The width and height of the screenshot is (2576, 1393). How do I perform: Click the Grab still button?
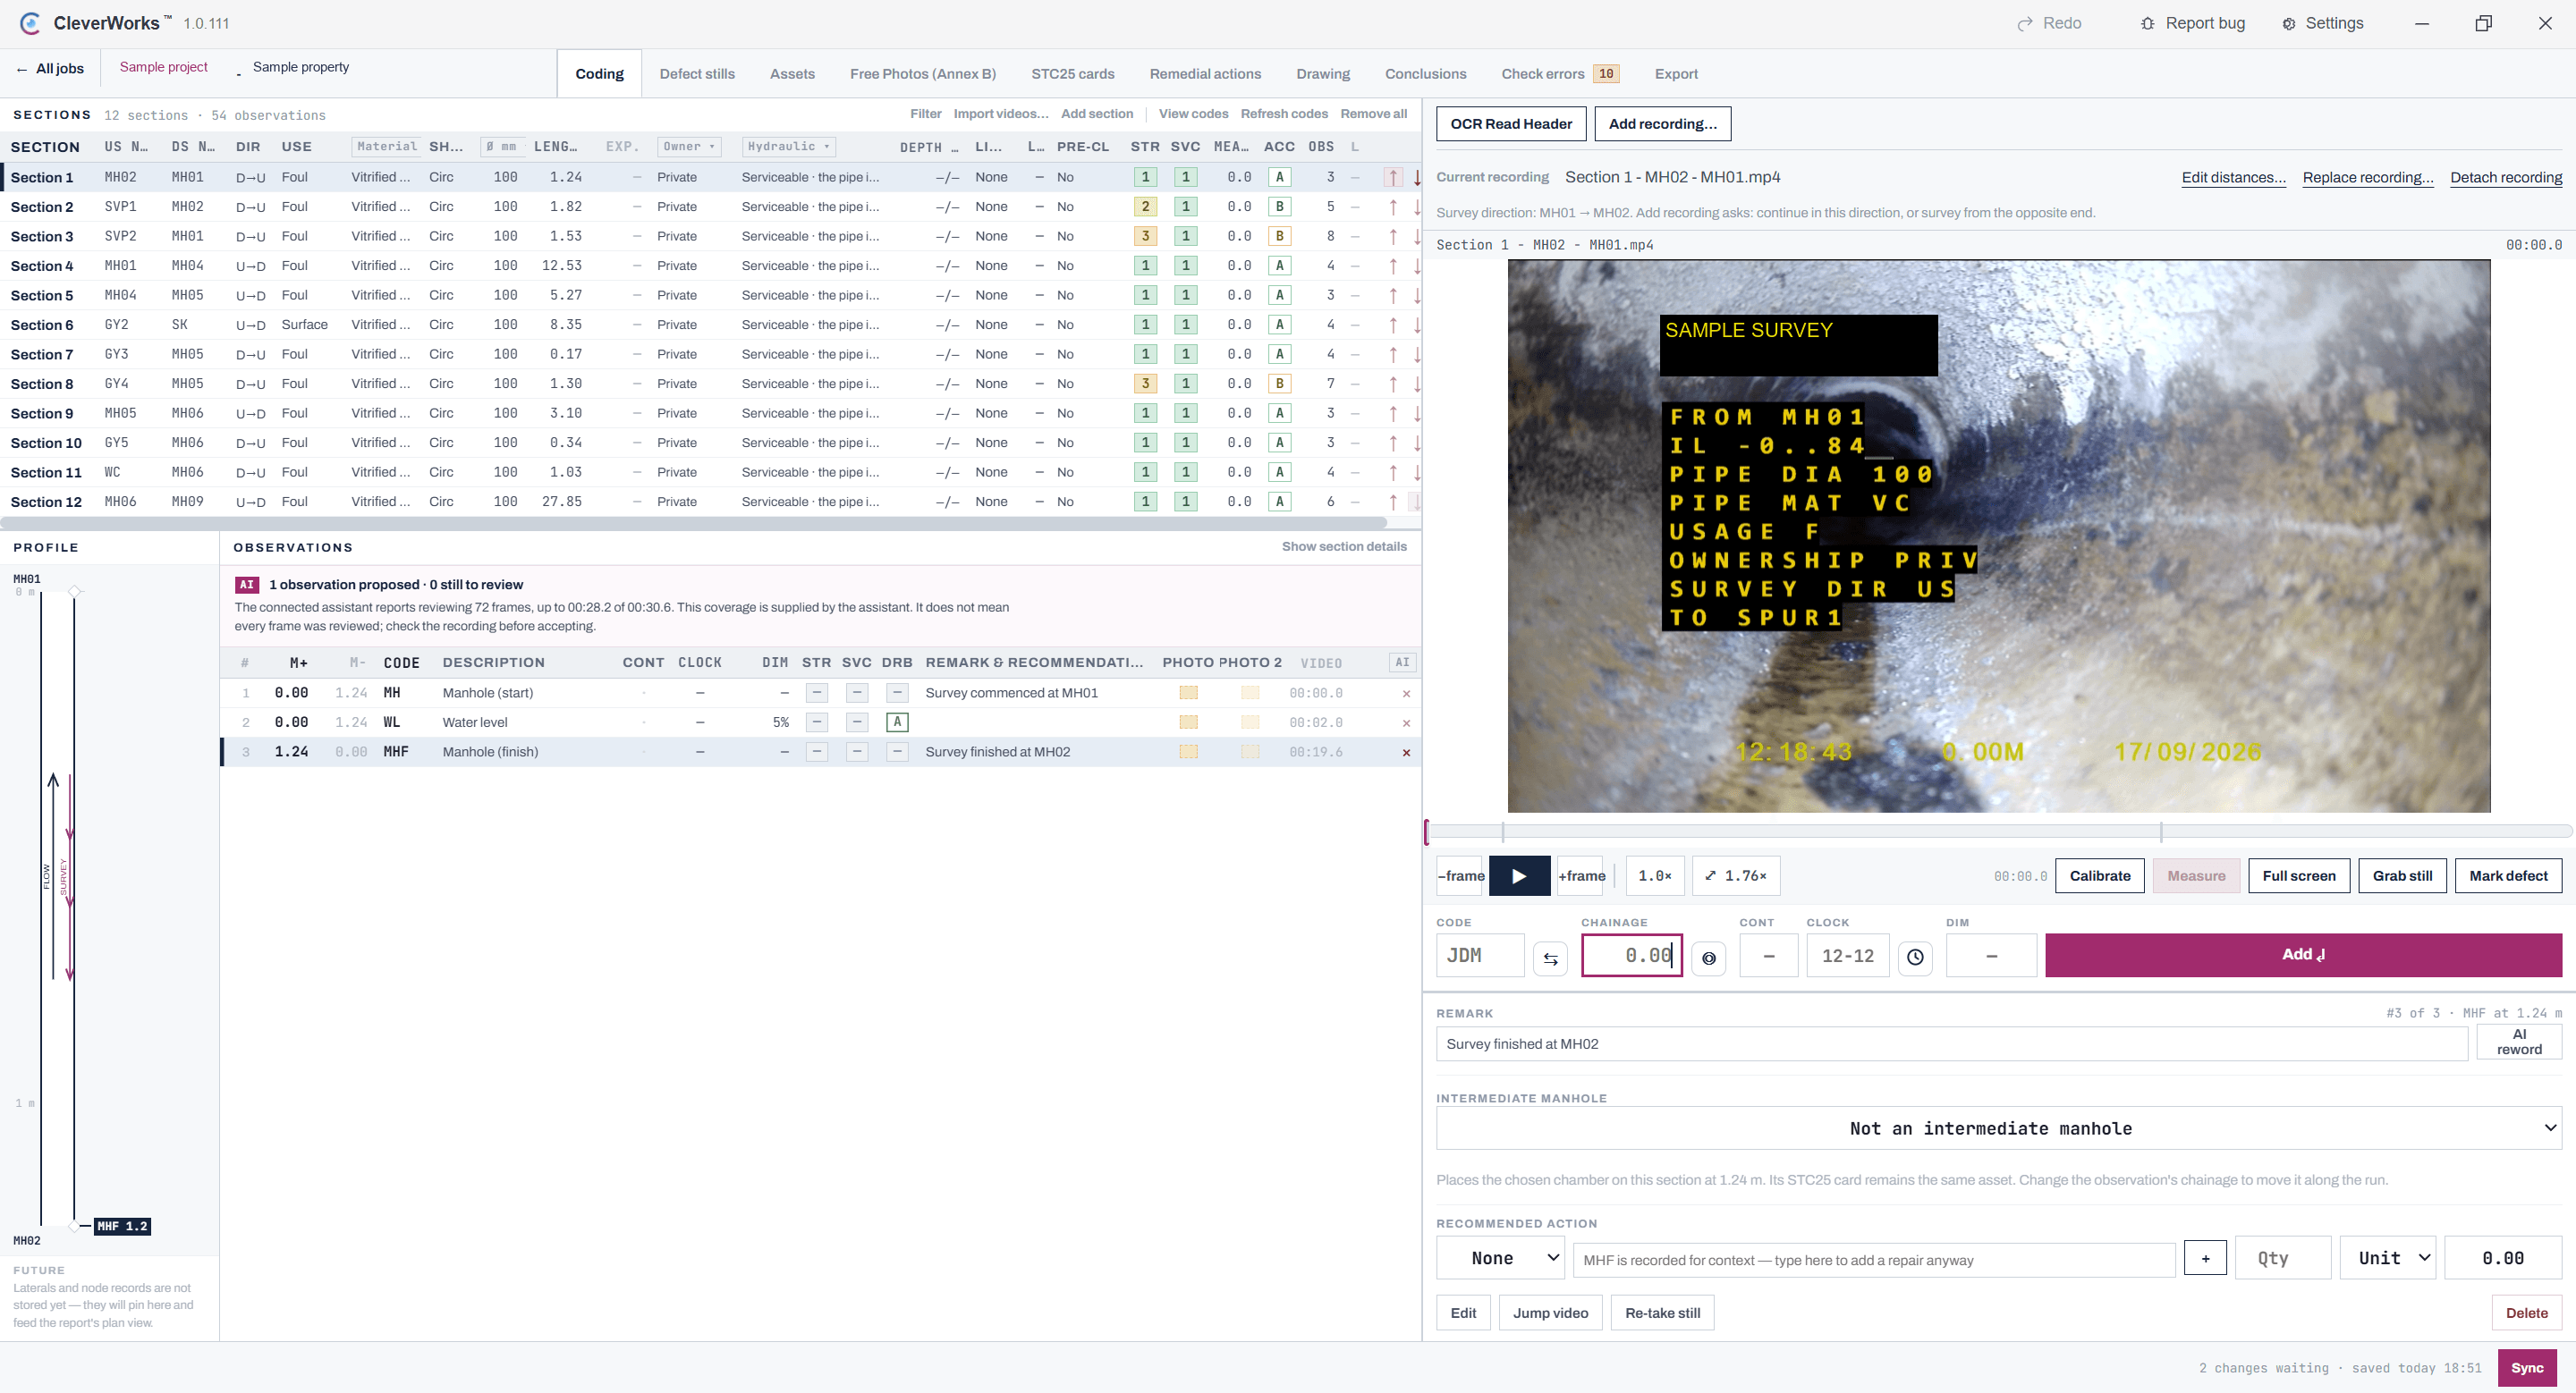(x=2402, y=875)
